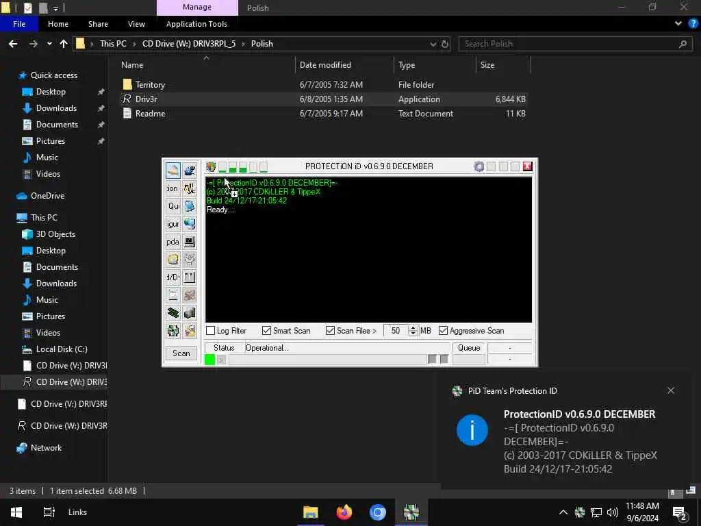Image resolution: width=701 pixels, height=526 pixels.
Task: Expand the chevron after 'This PC' in breadcrumb
Action: [x=134, y=44]
